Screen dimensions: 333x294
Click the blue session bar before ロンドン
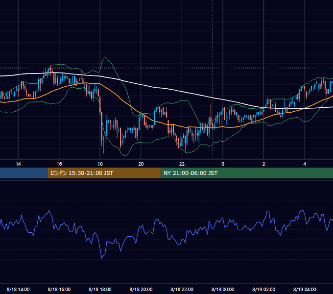coord(24,173)
